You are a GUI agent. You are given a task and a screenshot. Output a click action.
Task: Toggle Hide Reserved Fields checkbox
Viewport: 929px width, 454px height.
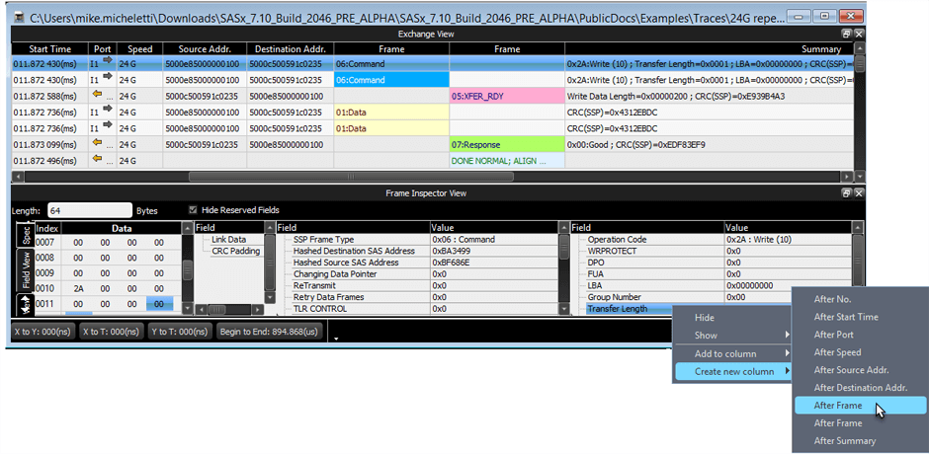tap(194, 210)
